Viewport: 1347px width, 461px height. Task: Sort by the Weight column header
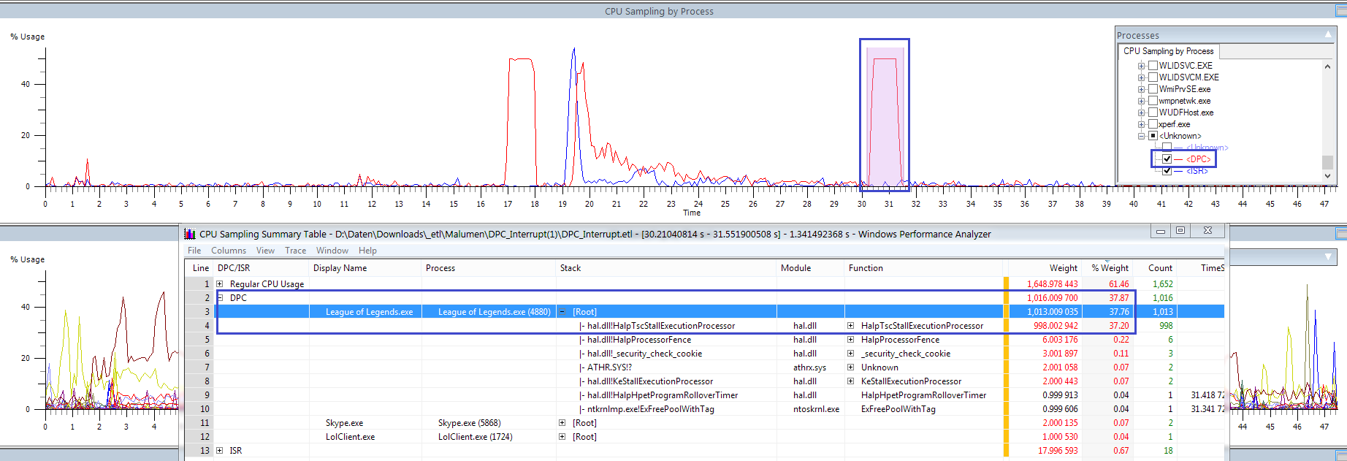pyautogui.click(x=1044, y=267)
